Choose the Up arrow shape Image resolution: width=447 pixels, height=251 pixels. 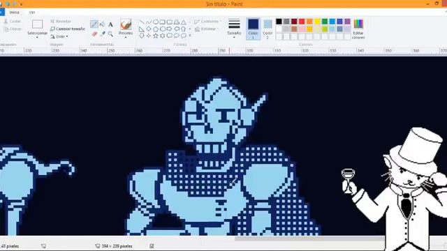coord(184,29)
